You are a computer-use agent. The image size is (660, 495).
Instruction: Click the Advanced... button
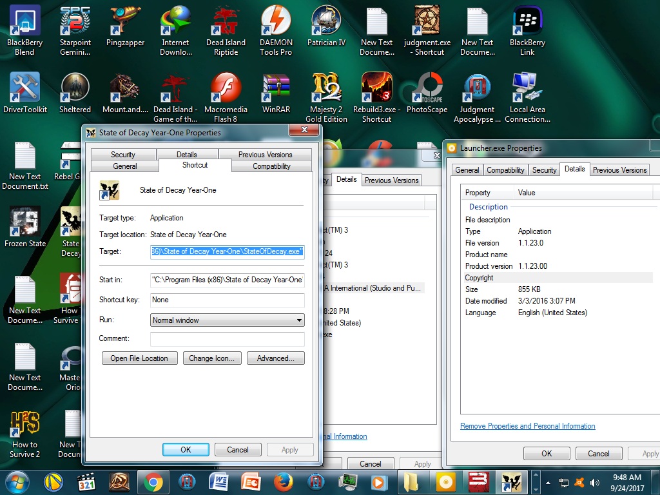(276, 358)
